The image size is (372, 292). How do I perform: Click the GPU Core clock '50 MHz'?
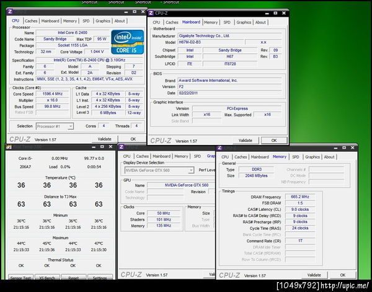click(x=164, y=213)
